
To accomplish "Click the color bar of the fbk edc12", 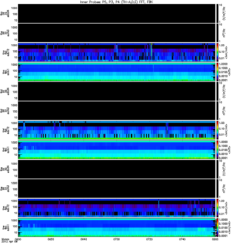I will pos(217,208).
